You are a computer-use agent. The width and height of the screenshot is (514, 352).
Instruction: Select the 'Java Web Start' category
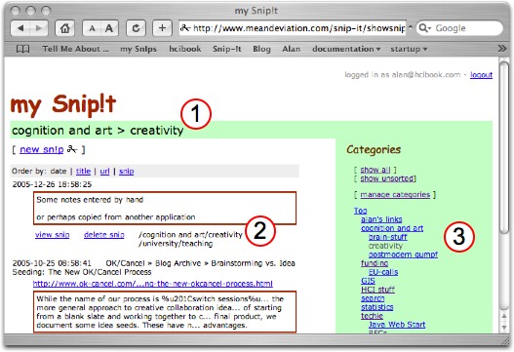point(397,325)
